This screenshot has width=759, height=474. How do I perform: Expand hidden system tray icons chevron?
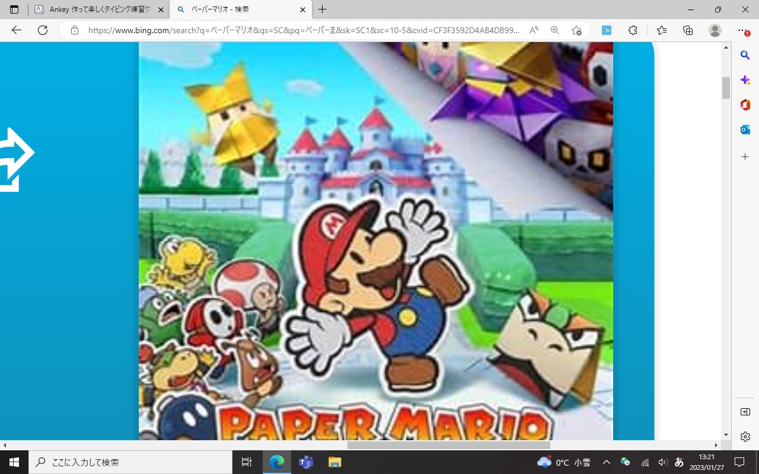606,462
